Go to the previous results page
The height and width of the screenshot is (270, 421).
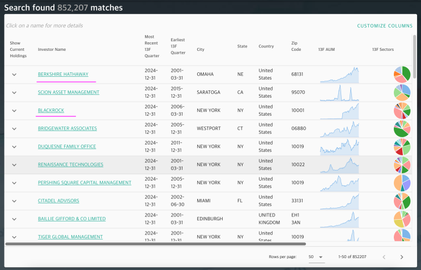click(384, 257)
